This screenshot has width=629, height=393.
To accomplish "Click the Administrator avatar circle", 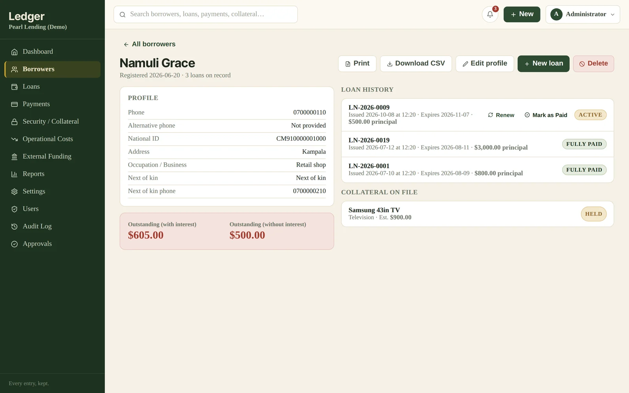I will point(556,14).
